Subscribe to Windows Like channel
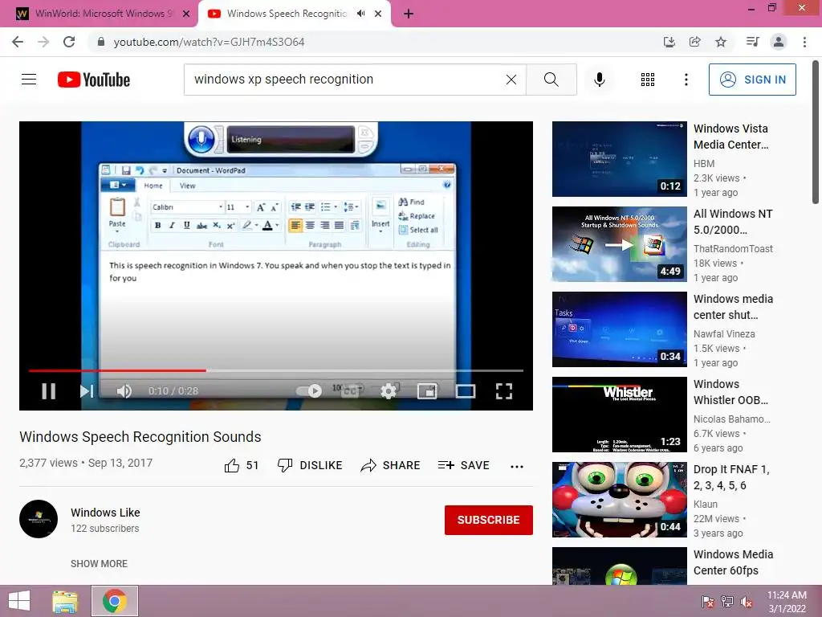Image resolution: width=822 pixels, height=617 pixels. (x=489, y=520)
